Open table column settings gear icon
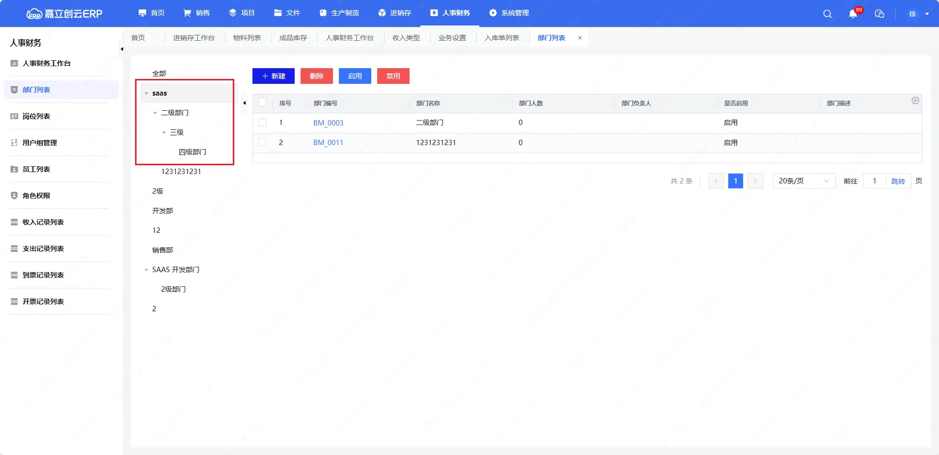 pyautogui.click(x=915, y=101)
